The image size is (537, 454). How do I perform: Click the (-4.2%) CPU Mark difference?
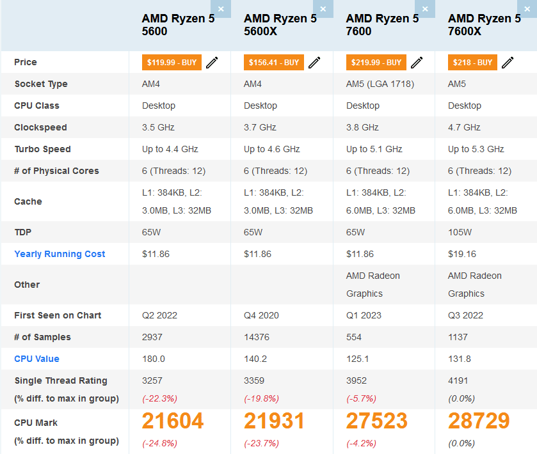362,443
